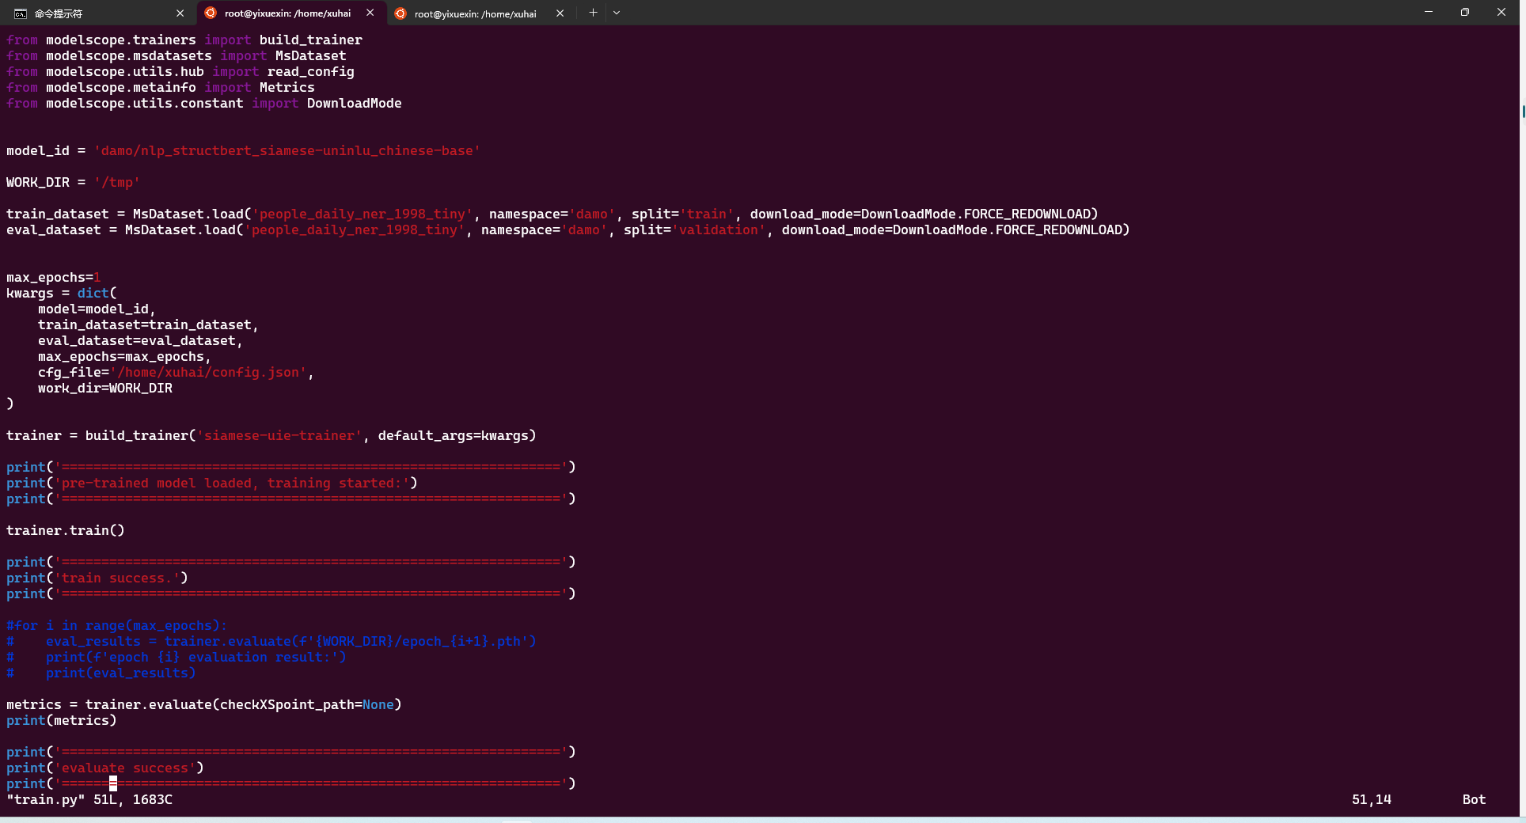
Task: Click the commented 'epoch {i} evaluation result:' line
Action: pyautogui.click(x=177, y=657)
